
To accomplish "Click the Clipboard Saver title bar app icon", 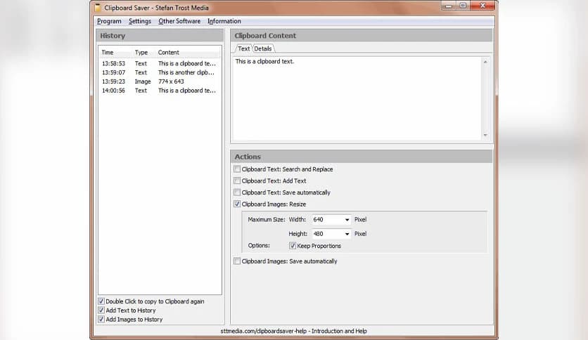I will [x=98, y=8].
